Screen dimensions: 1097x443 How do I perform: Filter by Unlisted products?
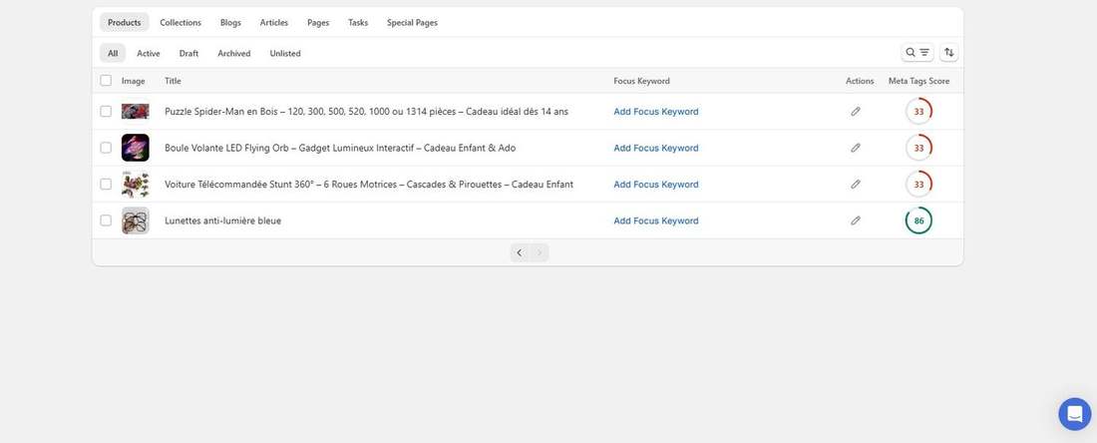coord(285,53)
